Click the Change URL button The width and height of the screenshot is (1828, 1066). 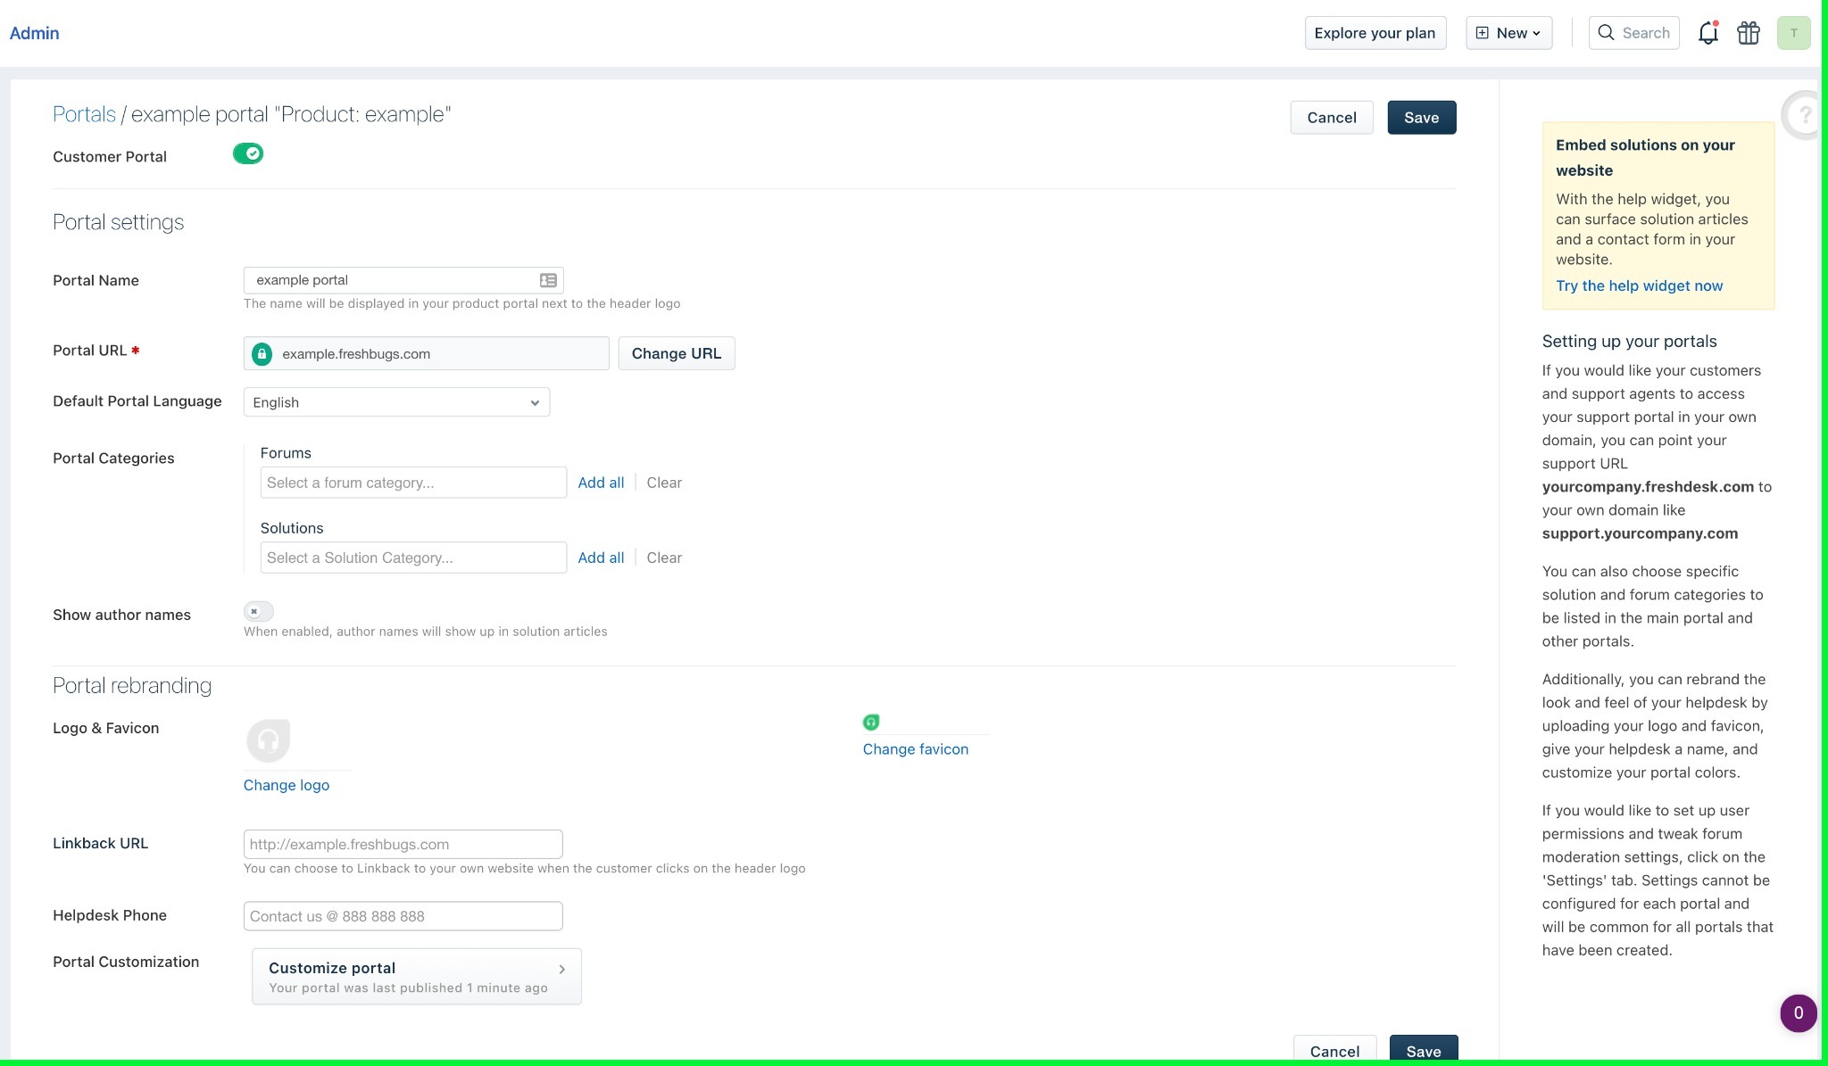[676, 353]
